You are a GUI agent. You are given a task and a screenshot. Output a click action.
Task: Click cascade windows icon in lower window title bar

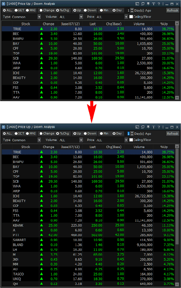coord(143,127)
